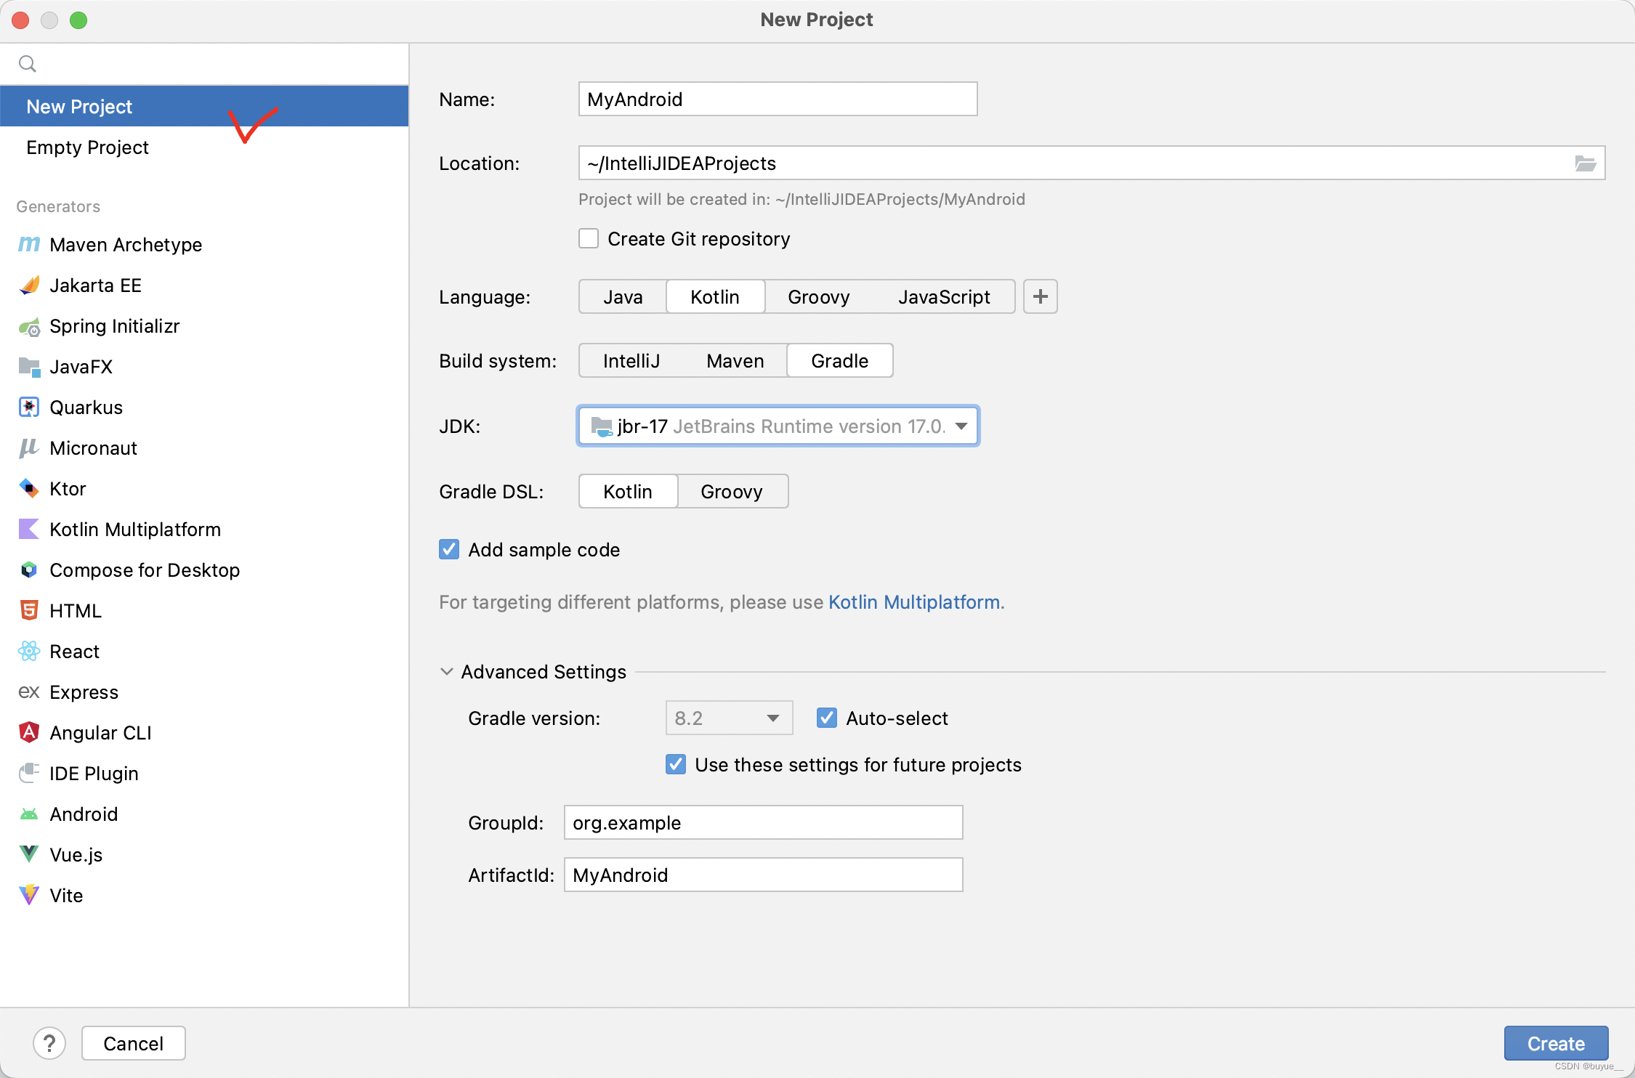Browse location with folder icon
The image size is (1635, 1078).
1585,163
